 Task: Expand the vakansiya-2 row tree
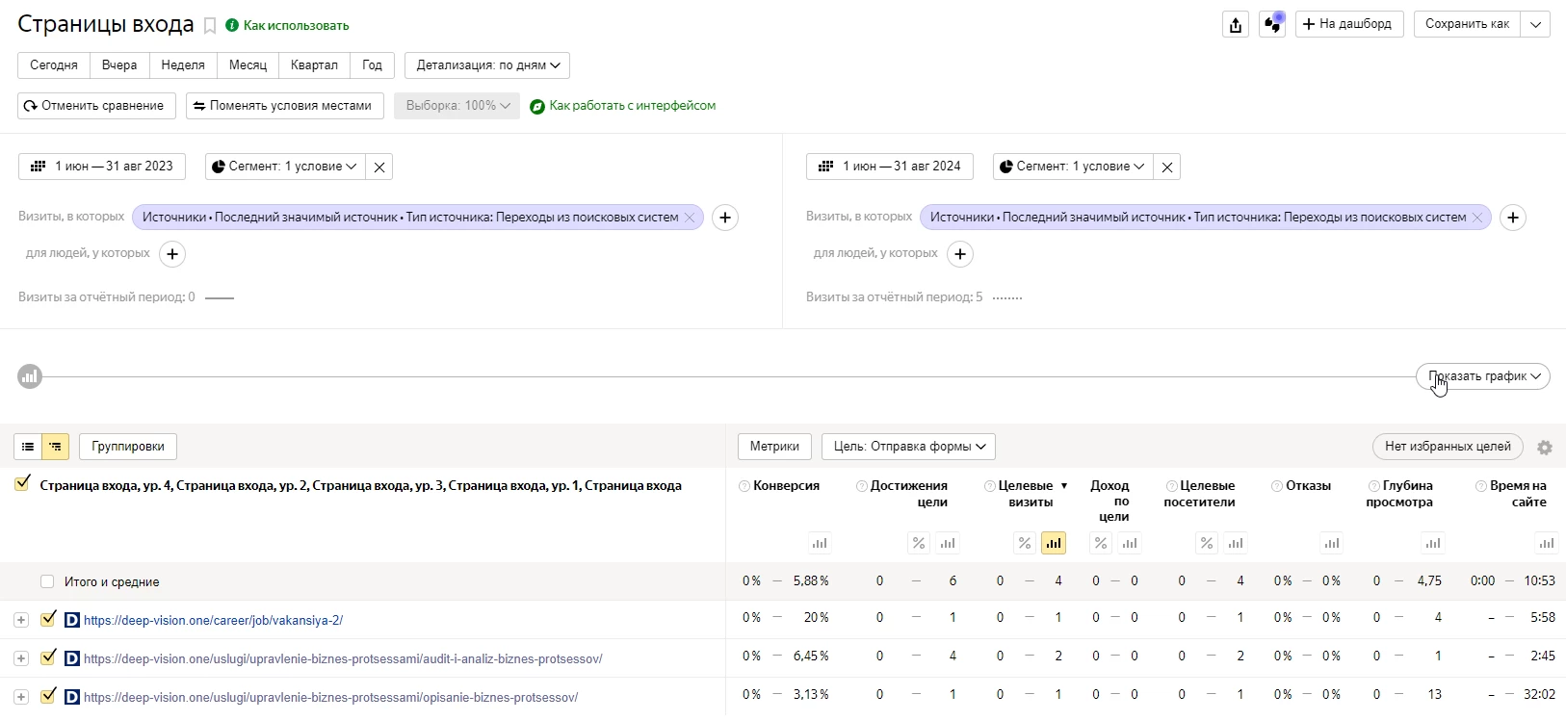(x=21, y=621)
